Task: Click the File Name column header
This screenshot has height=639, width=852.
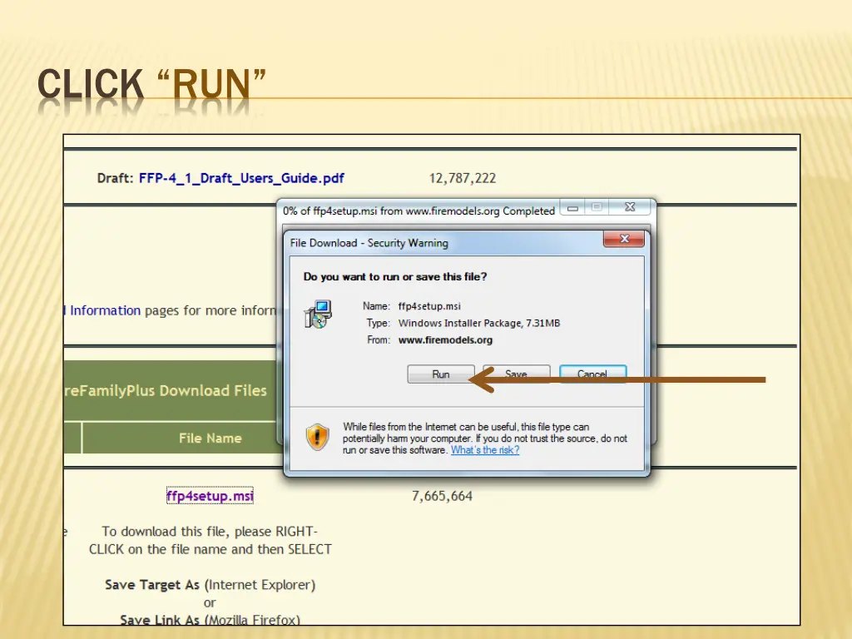Action: coord(211,437)
